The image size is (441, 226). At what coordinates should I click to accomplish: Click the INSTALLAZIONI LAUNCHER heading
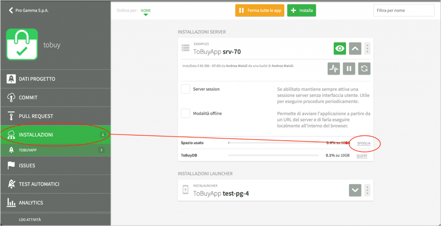(x=205, y=174)
